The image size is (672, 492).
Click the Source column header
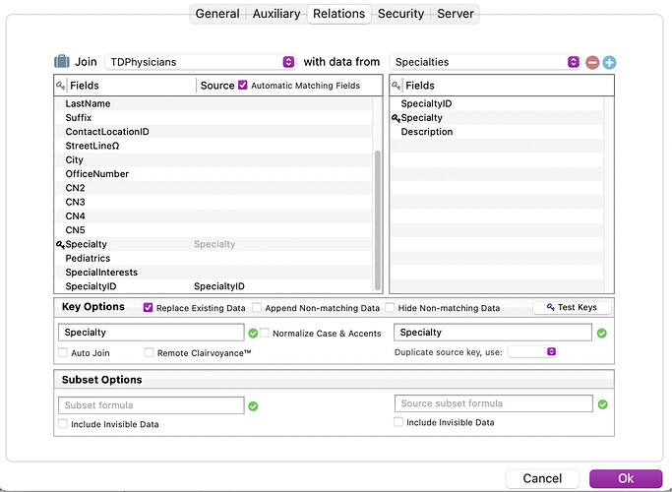point(217,86)
